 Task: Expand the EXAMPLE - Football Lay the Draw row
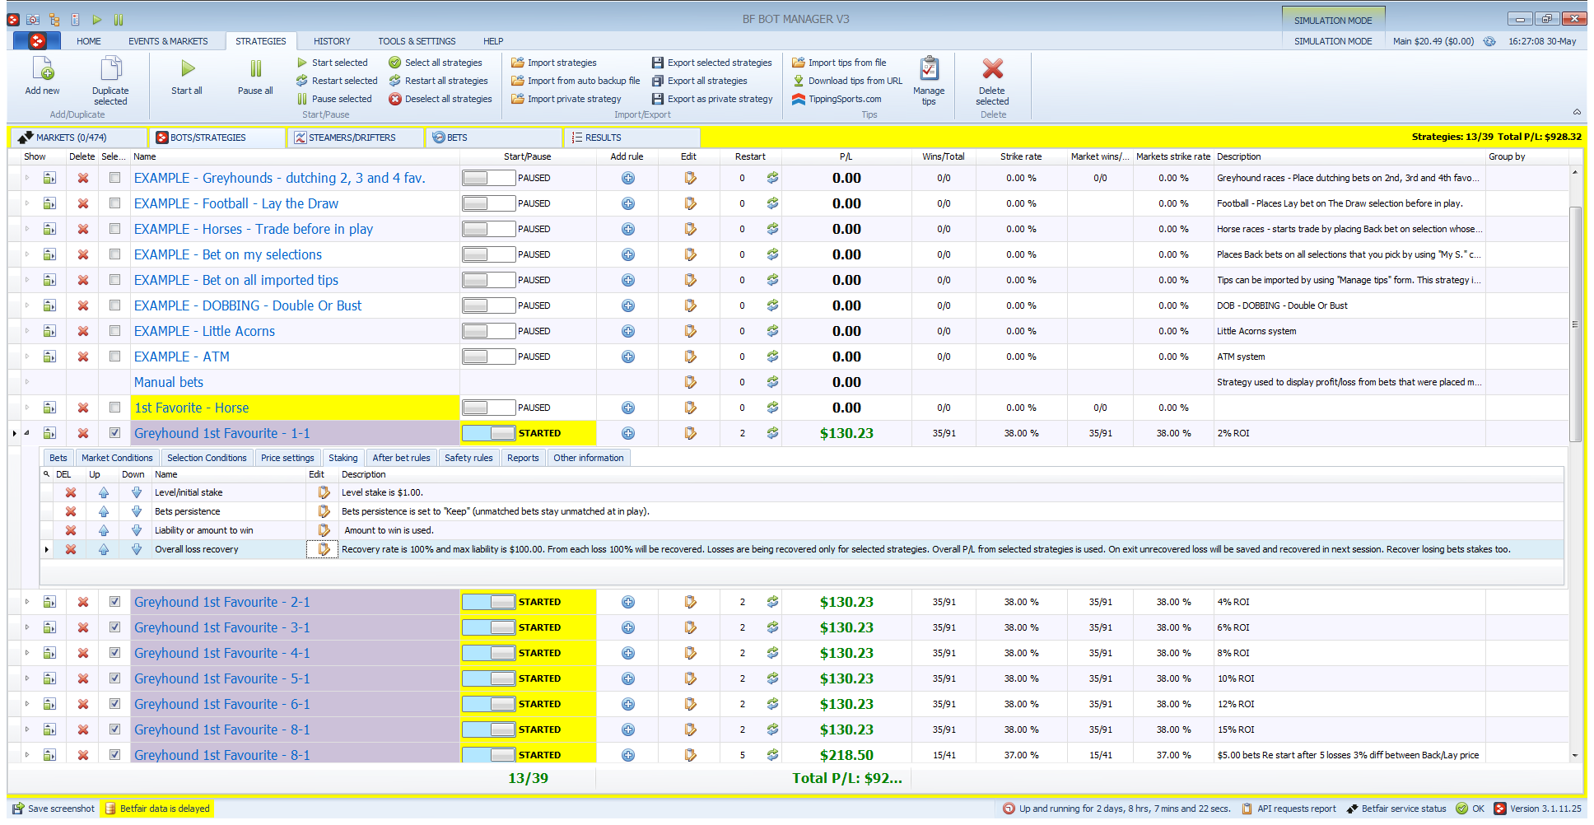tap(26, 203)
